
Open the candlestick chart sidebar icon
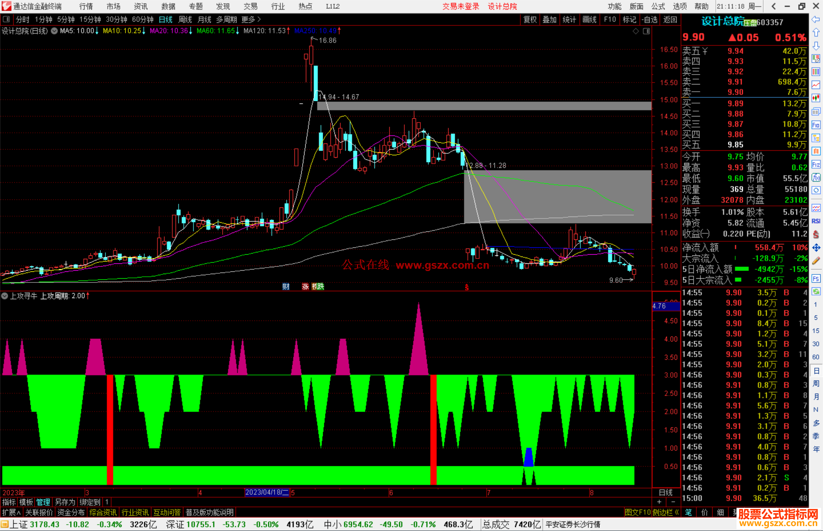tap(816, 98)
